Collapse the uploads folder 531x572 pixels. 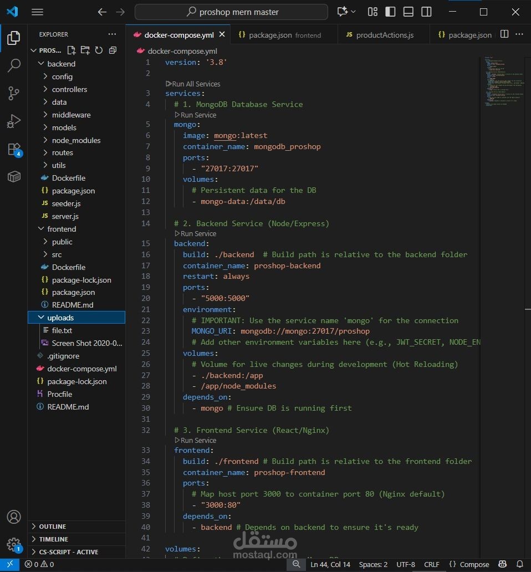tap(76, 318)
